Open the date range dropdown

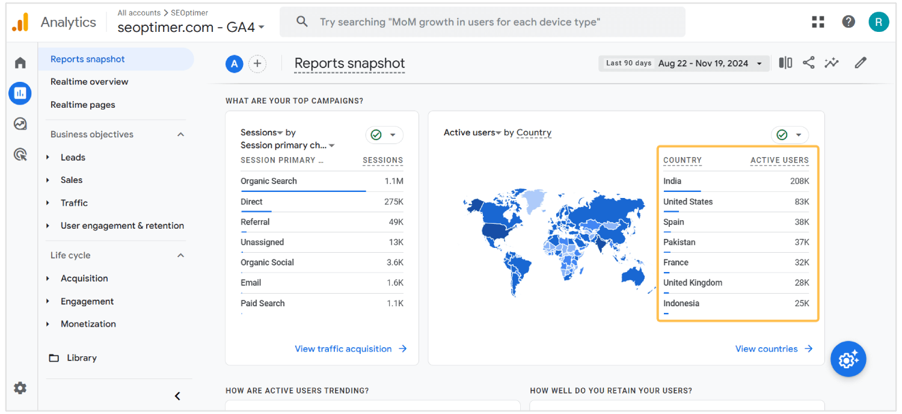(x=684, y=63)
